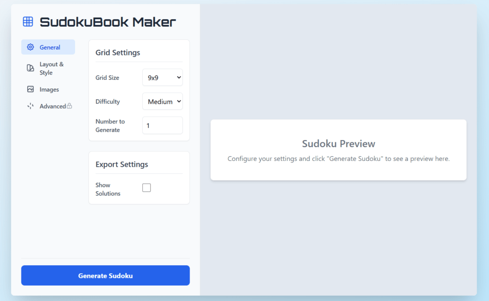Click the Export Settings section heading
The width and height of the screenshot is (489, 301).
[122, 164]
